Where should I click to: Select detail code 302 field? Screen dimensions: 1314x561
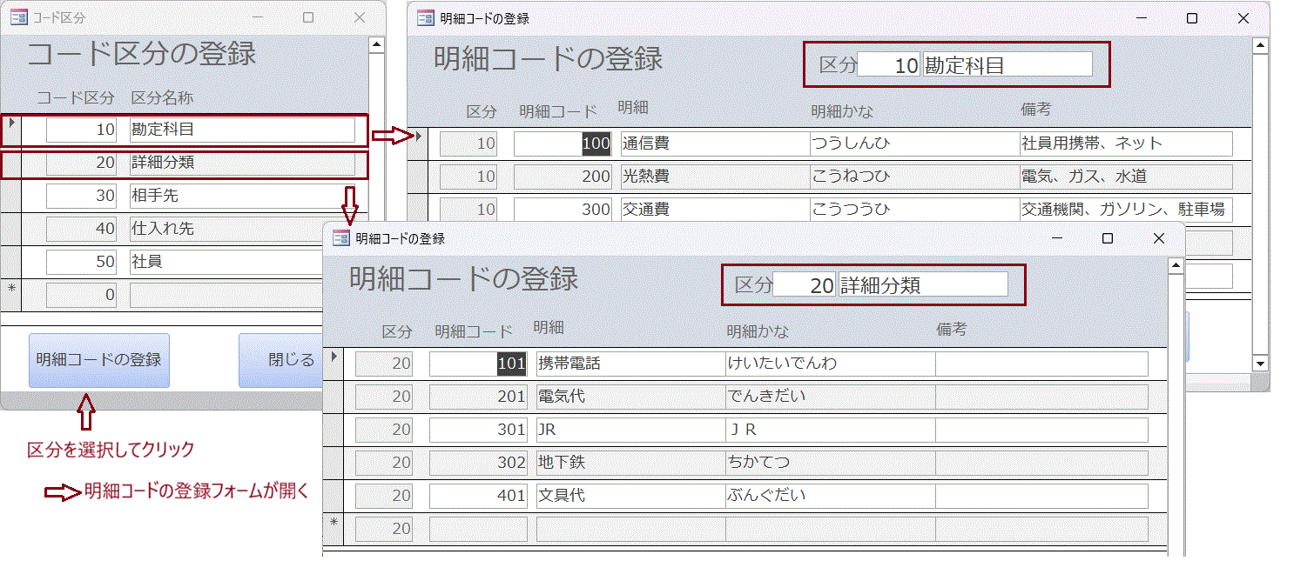(x=478, y=463)
